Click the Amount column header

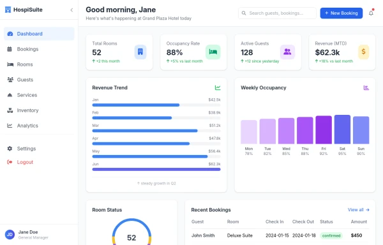(359, 221)
